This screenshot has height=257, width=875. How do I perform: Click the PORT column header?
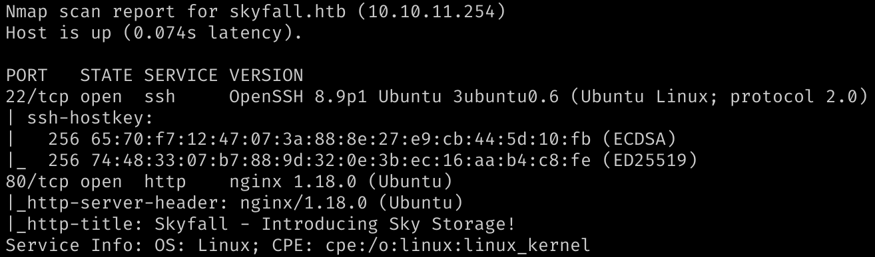click(x=27, y=75)
